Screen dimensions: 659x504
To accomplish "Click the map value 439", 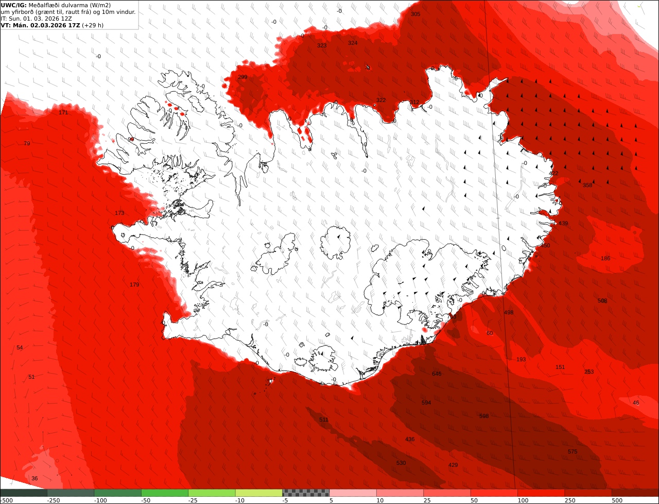I will click(x=563, y=223).
